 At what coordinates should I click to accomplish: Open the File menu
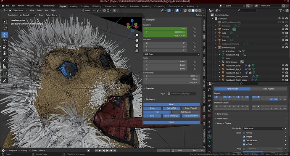[x=8, y=6]
